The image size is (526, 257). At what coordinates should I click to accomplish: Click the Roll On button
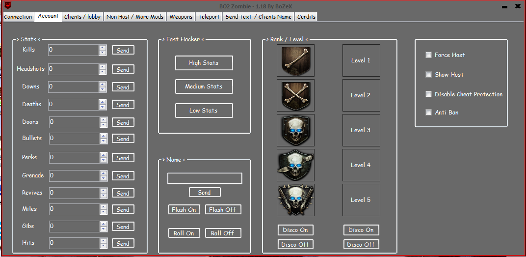[184, 233]
